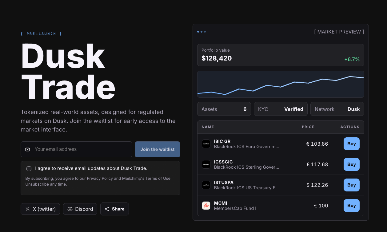Click the portfolio value line chart
Viewport: 387px width, 232px height.
pos(281,84)
